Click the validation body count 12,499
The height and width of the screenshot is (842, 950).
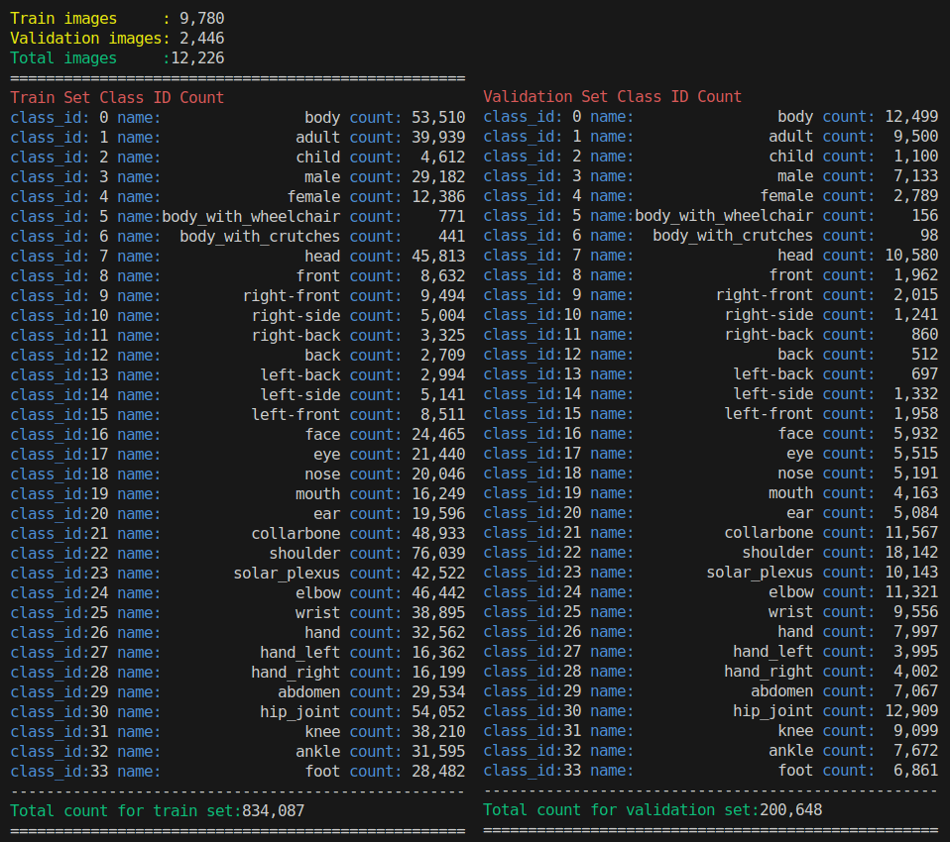point(912,117)
